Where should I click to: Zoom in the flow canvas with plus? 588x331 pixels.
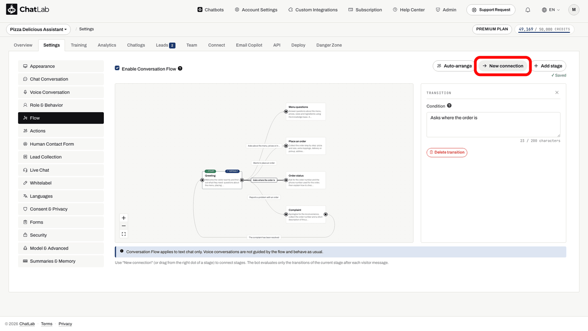click(x=123, y=218)
